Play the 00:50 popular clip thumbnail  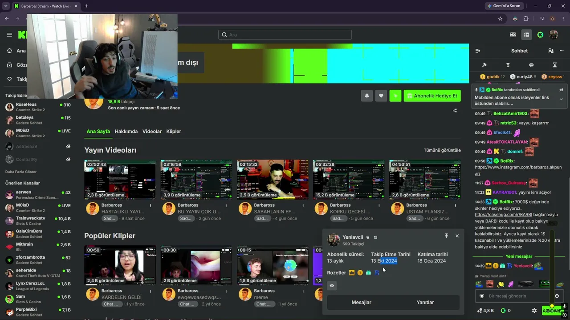click(120, 265)
